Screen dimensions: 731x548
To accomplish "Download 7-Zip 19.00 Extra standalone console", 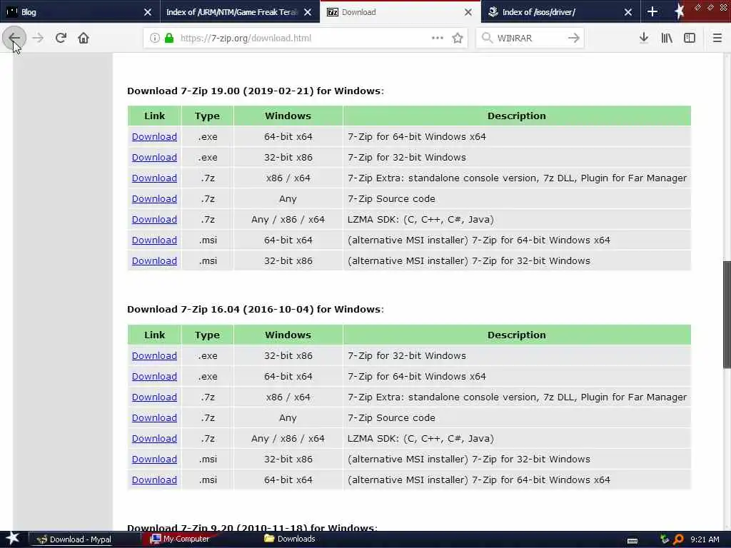I will tap(154, 178).
